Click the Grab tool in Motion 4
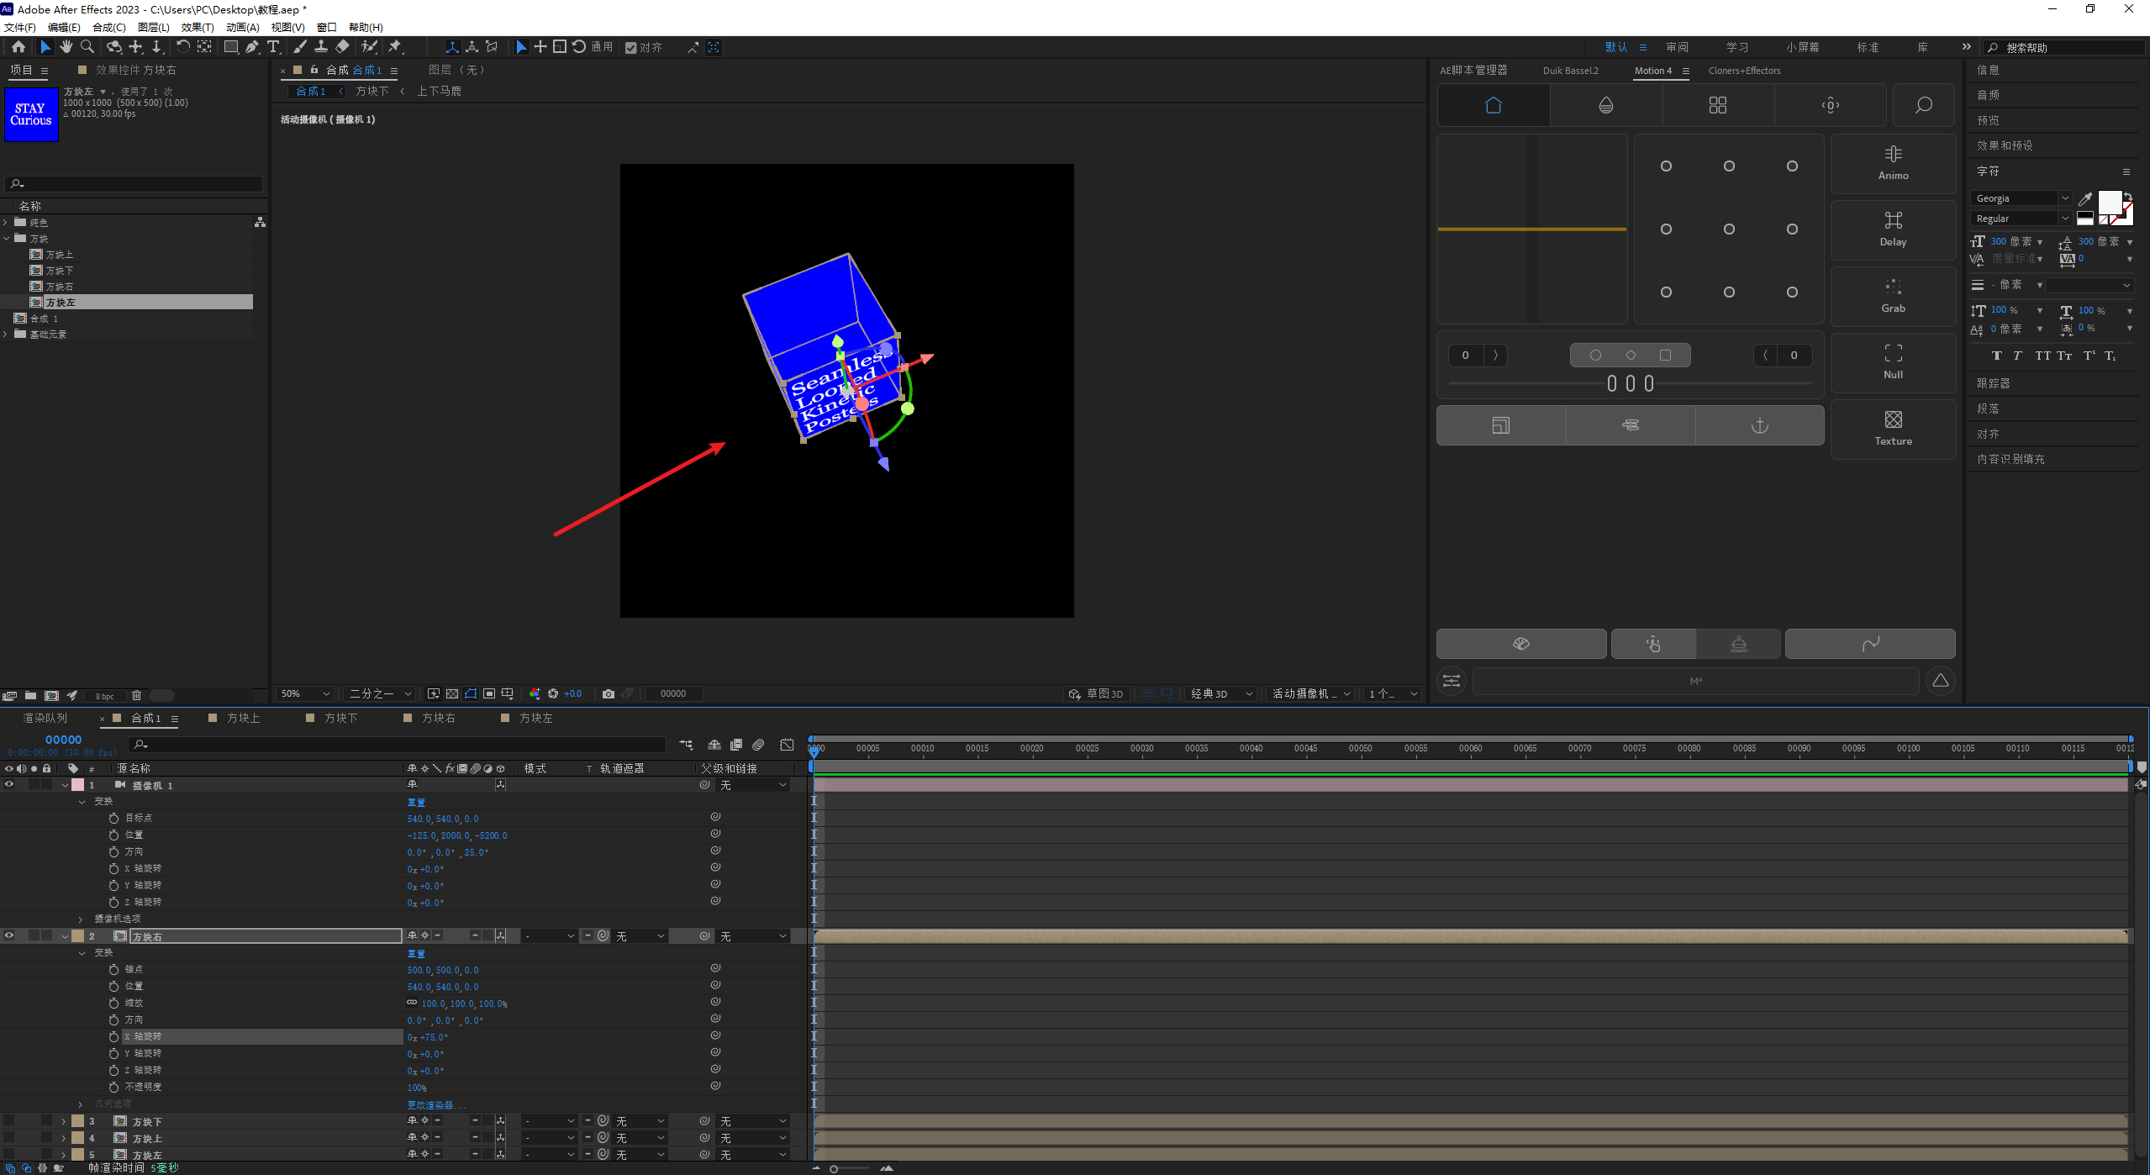Image resolution: width=2150 pixels, height=1175 pixels. (x=1893, y=295)
